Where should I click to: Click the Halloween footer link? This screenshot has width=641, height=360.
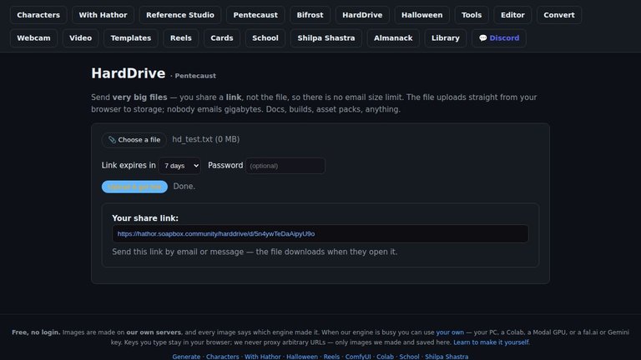point(302,357)
